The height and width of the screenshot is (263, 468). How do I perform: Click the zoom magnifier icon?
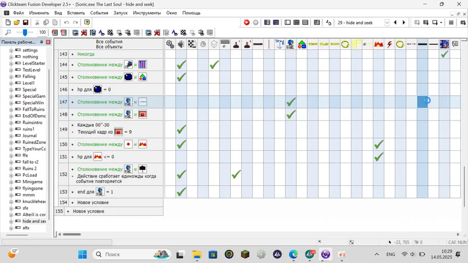(x=8, y=32)
